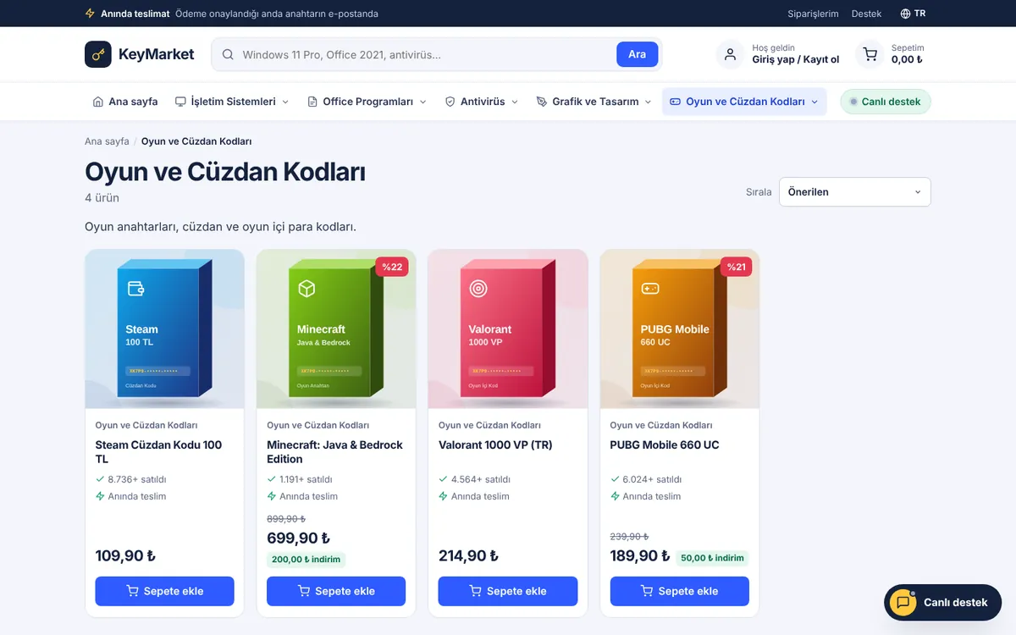Open the Sırala sorting dropdown
The height and width of the screenshot is (635, 1016).
[x=854, y=192]
